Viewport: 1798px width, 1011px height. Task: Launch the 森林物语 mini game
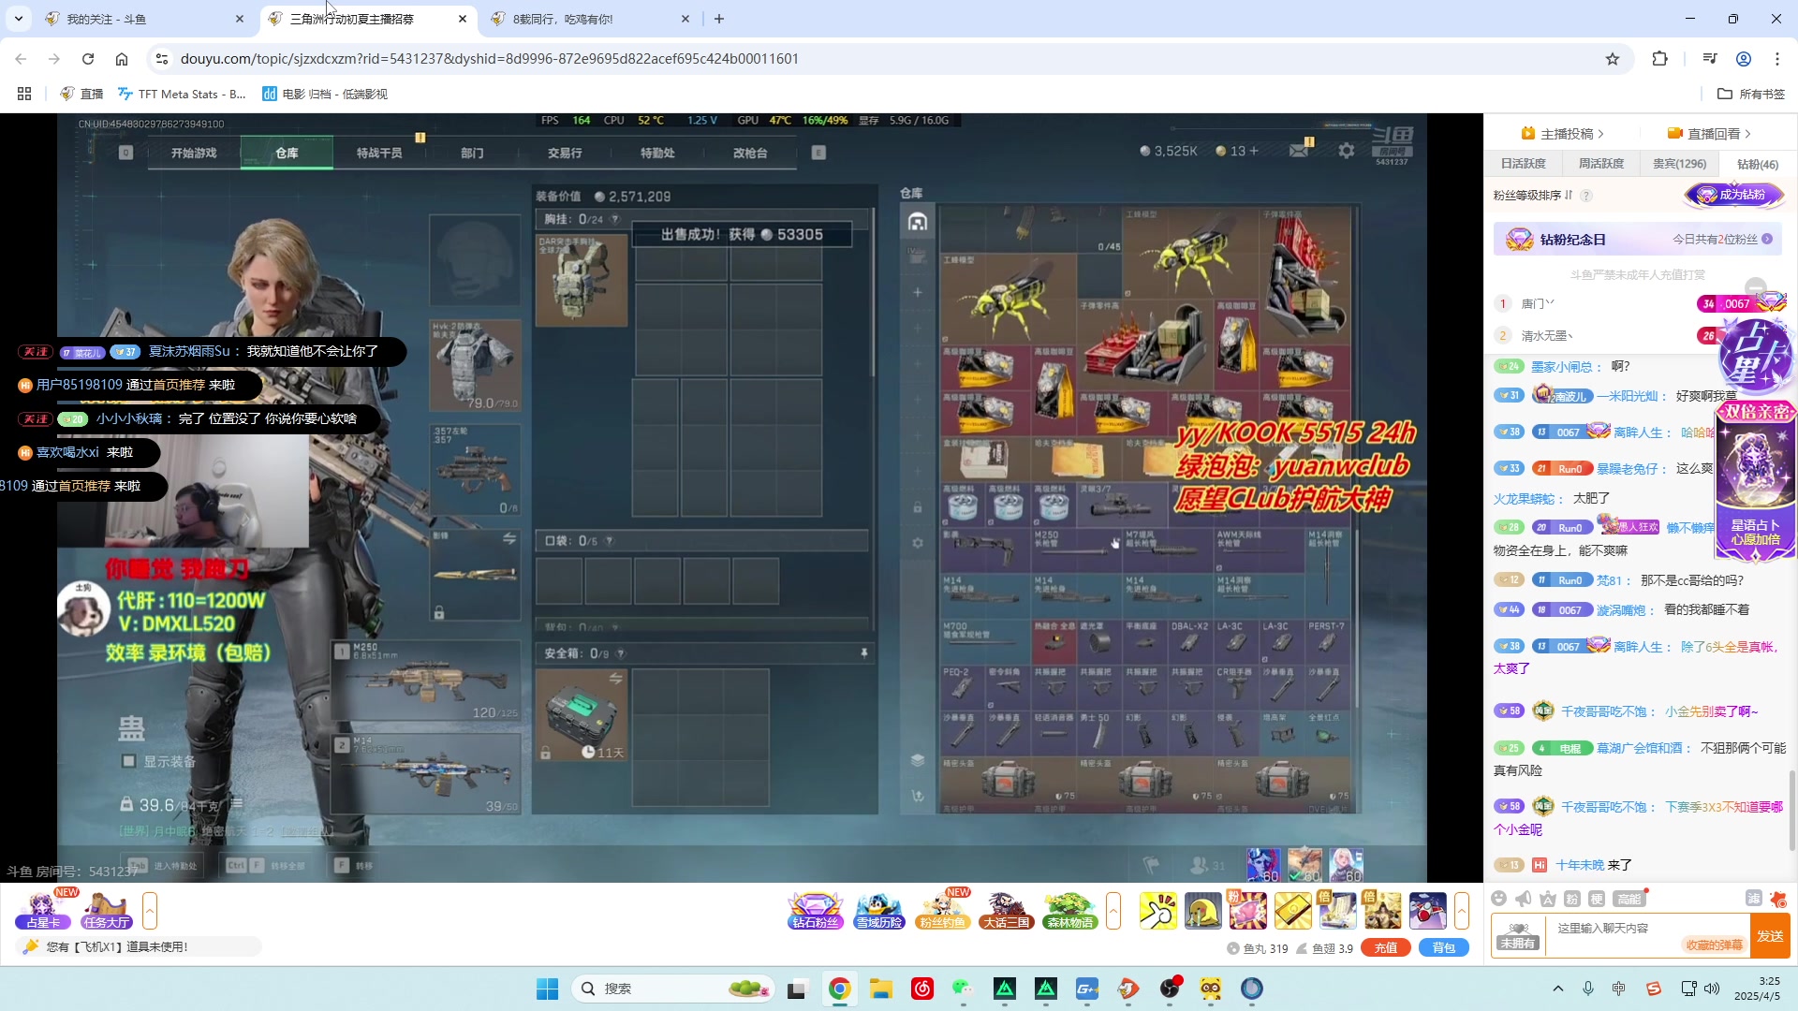[1070, 910]
